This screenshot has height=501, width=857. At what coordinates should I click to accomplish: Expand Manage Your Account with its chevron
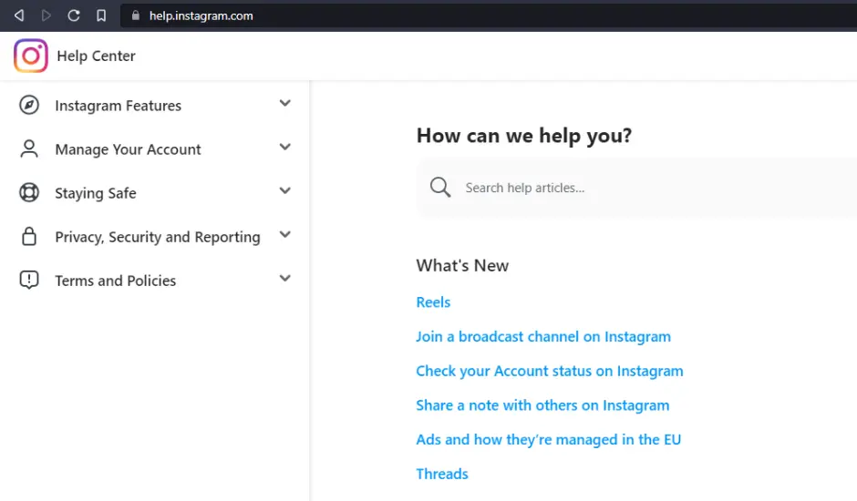[284, 147]
